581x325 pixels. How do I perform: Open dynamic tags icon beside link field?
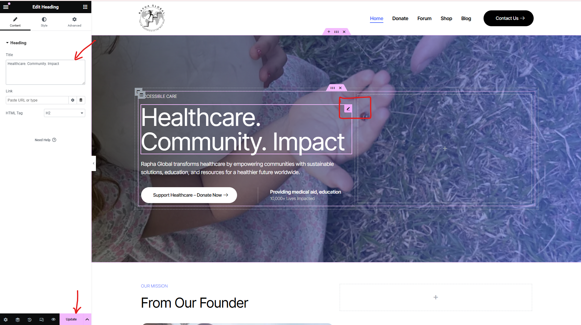coord(81,100)
